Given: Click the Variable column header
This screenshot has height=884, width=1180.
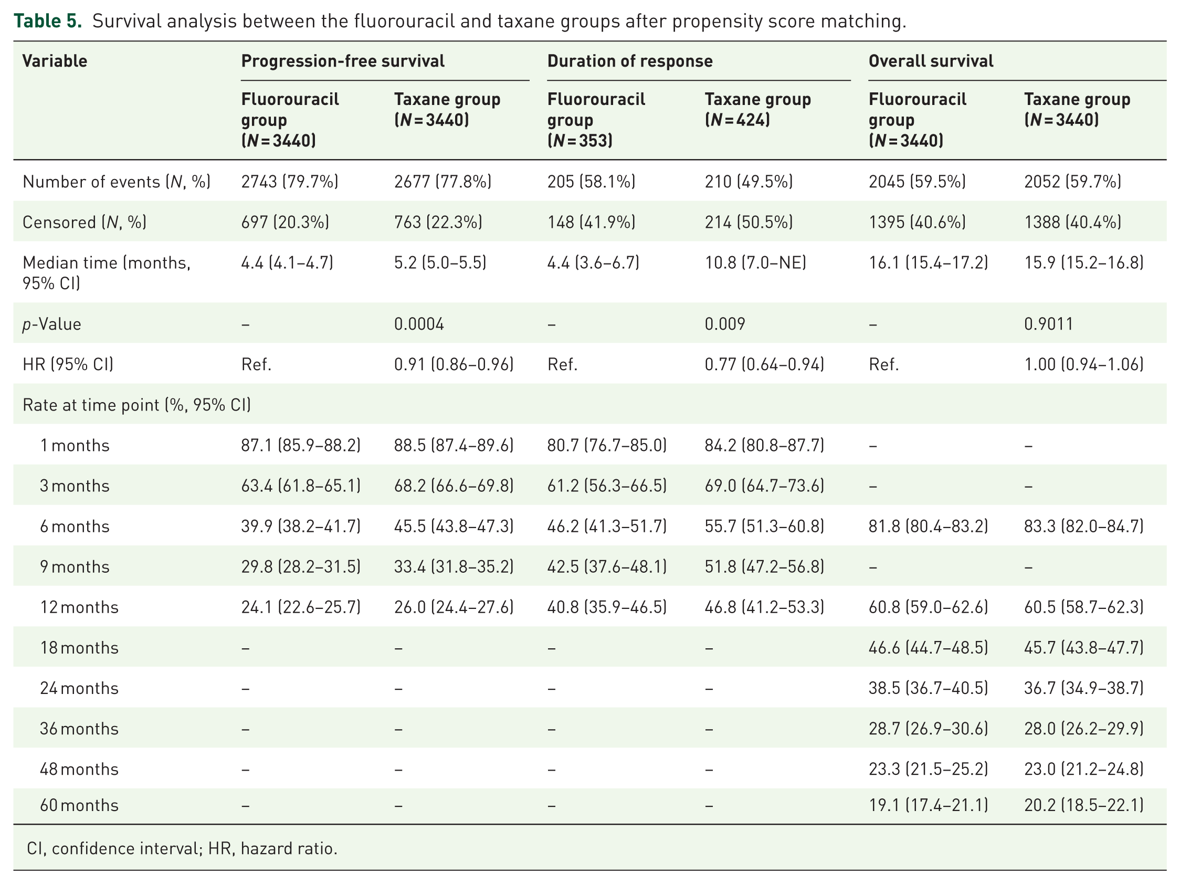Looking at the screenshot, I should pos(55,61).
